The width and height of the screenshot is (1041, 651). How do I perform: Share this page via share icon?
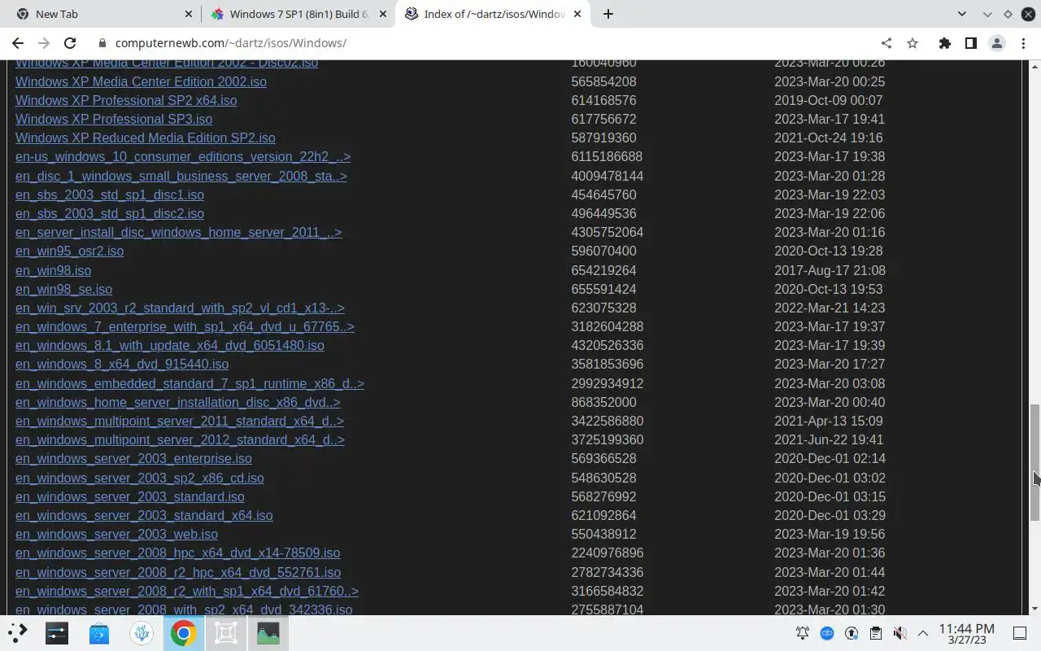886,43
